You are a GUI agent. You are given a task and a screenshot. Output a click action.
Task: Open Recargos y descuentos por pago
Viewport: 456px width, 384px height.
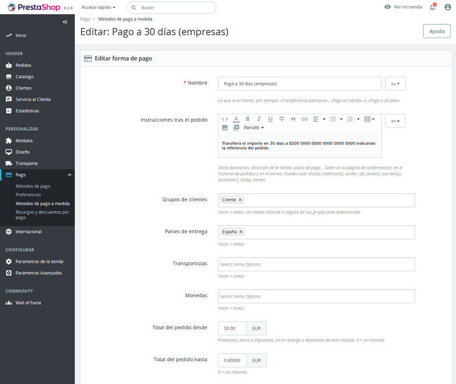(42, 215)
